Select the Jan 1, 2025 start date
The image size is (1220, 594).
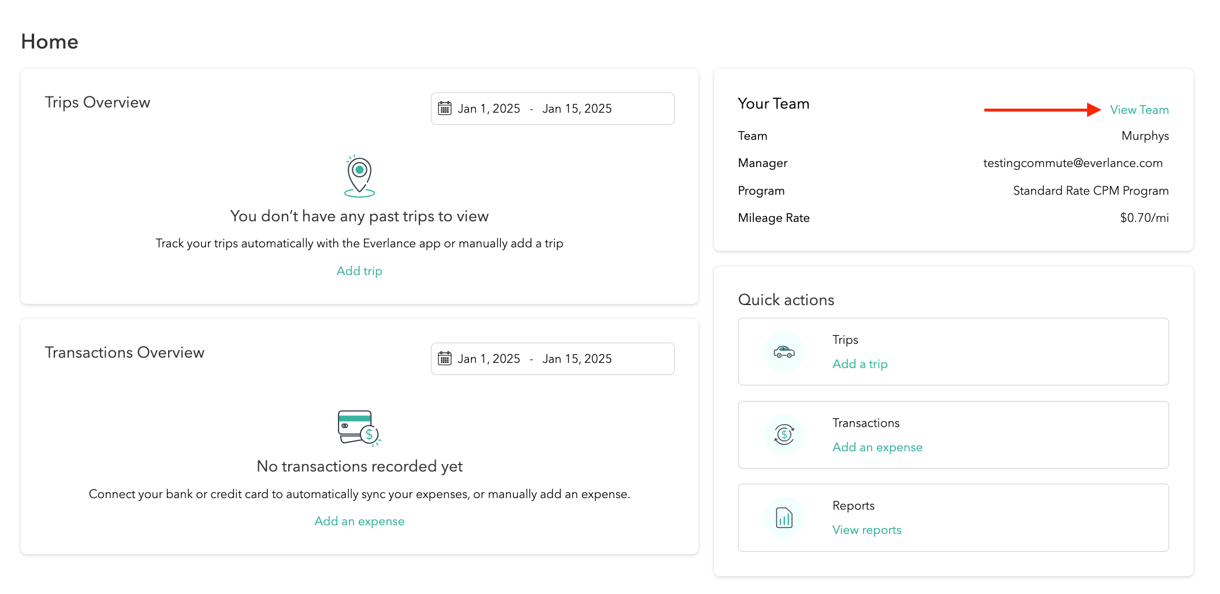tap(489, 108)
